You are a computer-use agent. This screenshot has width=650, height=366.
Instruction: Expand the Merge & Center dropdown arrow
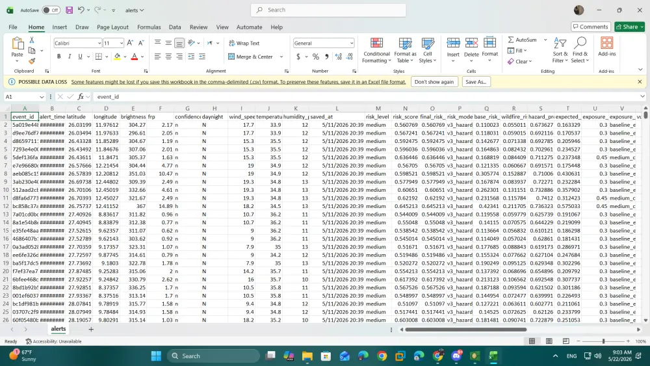(281, 57)
